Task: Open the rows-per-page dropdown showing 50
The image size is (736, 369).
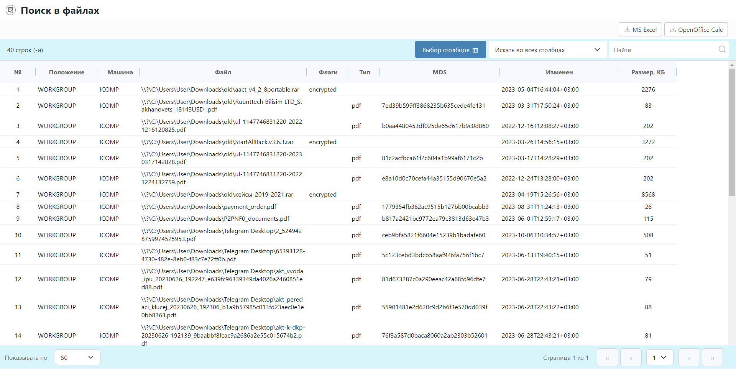Action: pyautogui.click(x=77, y=358)
